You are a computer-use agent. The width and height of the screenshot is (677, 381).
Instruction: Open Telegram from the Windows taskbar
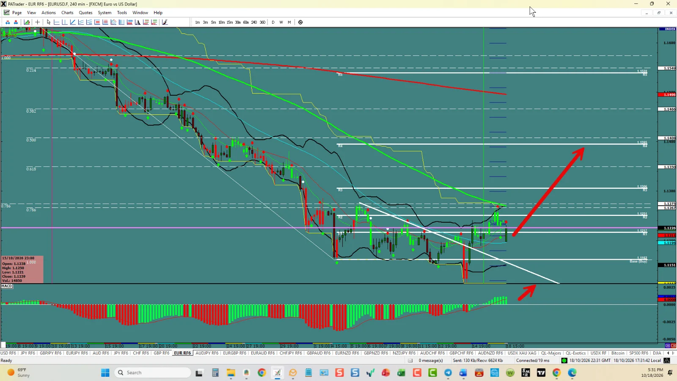pyautogui.click(x=448, y=373)
